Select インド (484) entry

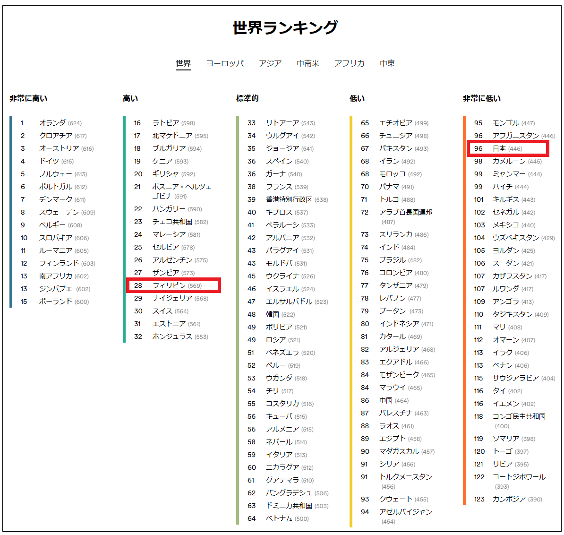pyautogui.click(x=397, y=248)
